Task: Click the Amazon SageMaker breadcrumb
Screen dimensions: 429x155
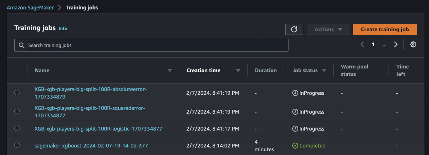Action: [x=30, y=8]
